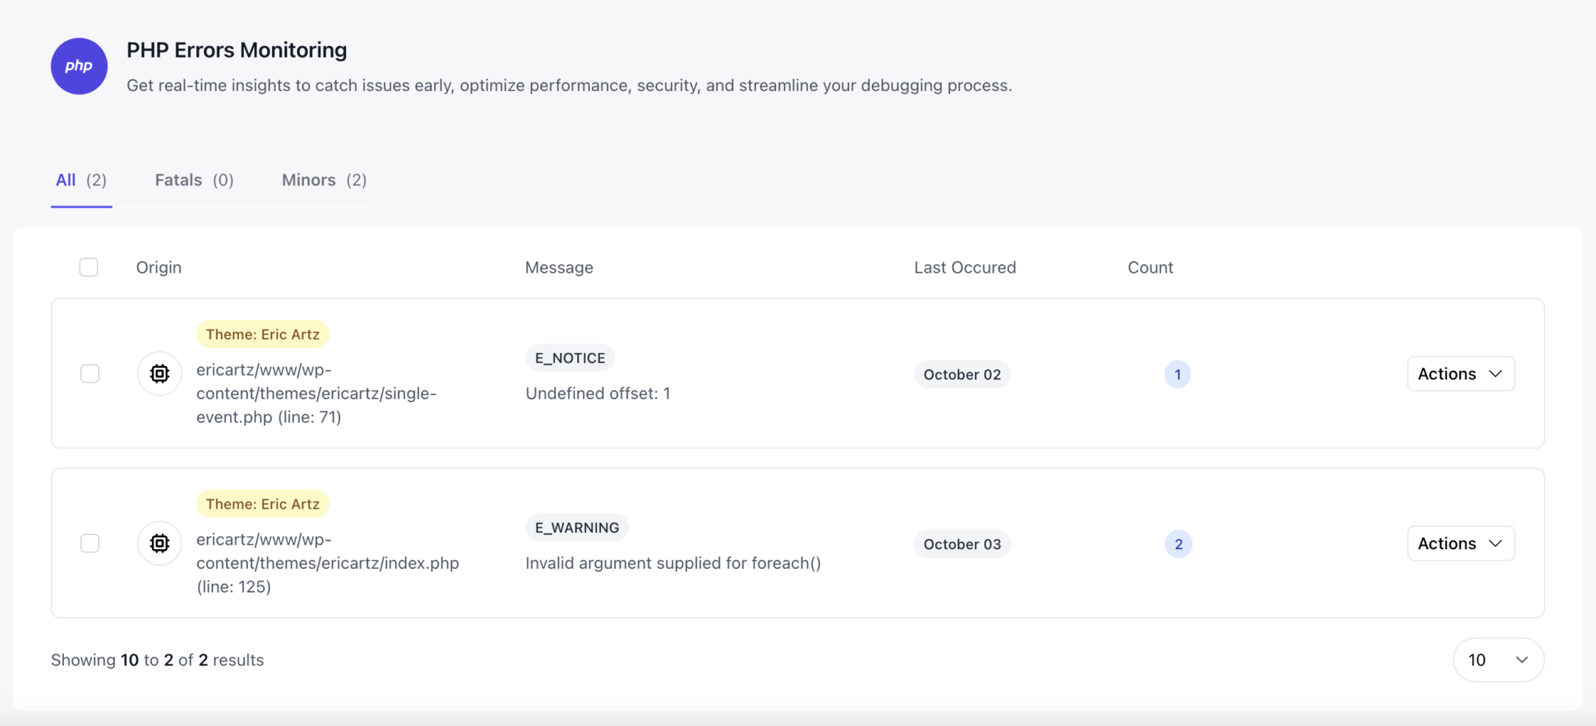The width and height of the screenshot is (1596, 726).
Task: Click the Theme: Eric Artz badge on first row
Action: click(x=263, y=333)
